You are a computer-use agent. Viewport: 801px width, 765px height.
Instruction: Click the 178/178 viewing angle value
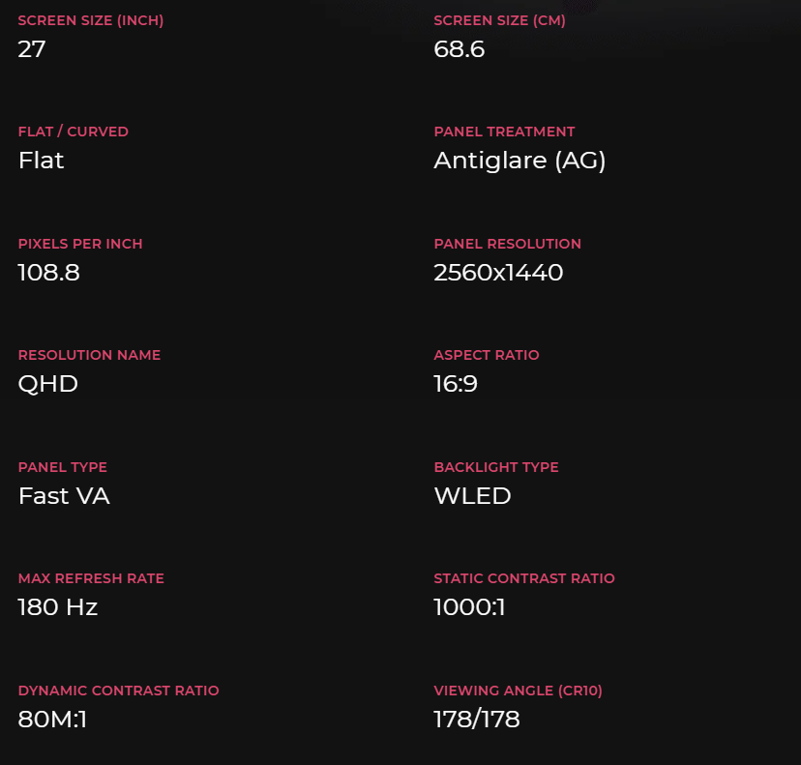pyautogui.click(x=477, y=720)
